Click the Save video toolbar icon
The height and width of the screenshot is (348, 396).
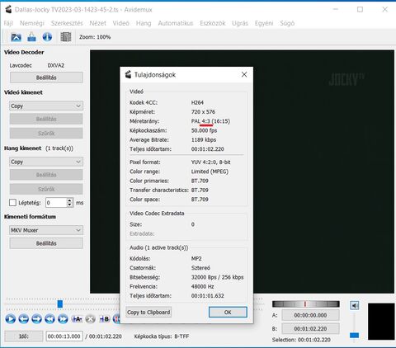(x=31, y=37)
